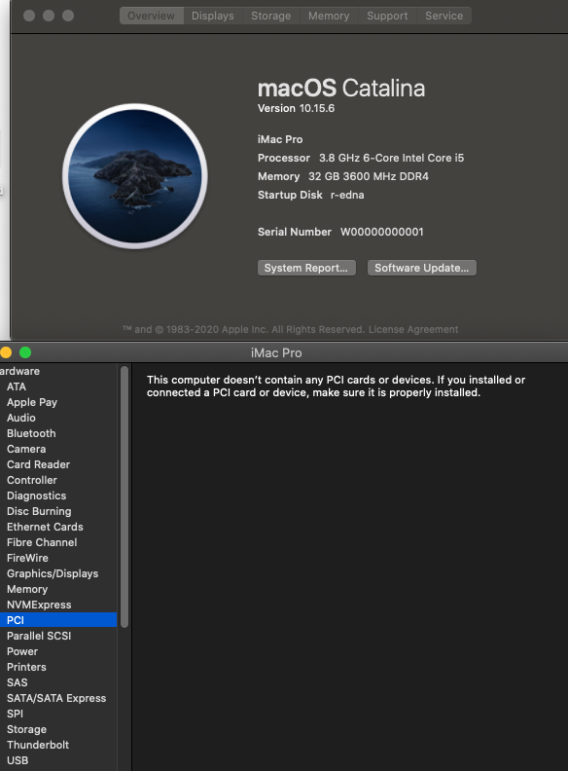The width and height of the screenshot is (568, 771).
Task: Click the green zoom button of iMac Pro window
Action: [25, 352]
